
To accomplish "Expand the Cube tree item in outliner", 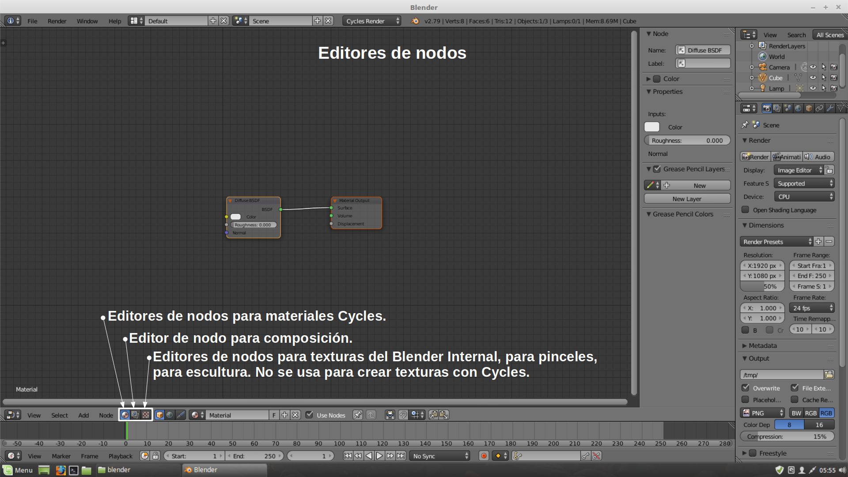I will click(x=752, y=78).
